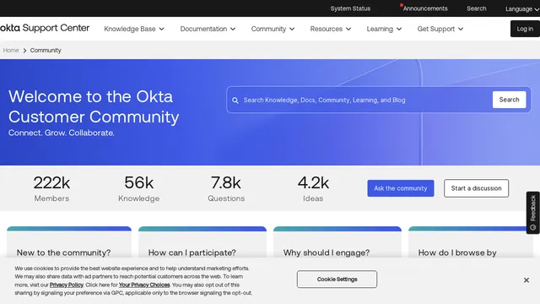Expand the Community dropdown menu
This screenshot has height=304, width=540.
[273, 29]
